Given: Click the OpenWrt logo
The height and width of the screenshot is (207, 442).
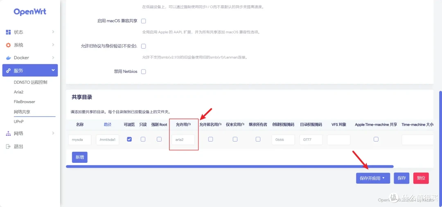Looking at the screenshot, I should (30, 11).
